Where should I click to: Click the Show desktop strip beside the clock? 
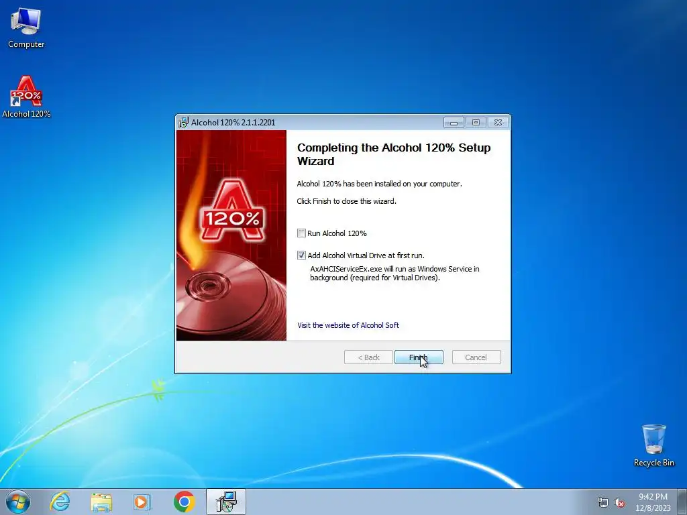(x=682, y=502)
